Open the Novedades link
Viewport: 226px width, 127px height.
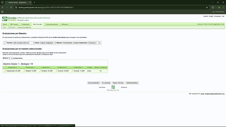pyautogui.click(x=218, y=16)
